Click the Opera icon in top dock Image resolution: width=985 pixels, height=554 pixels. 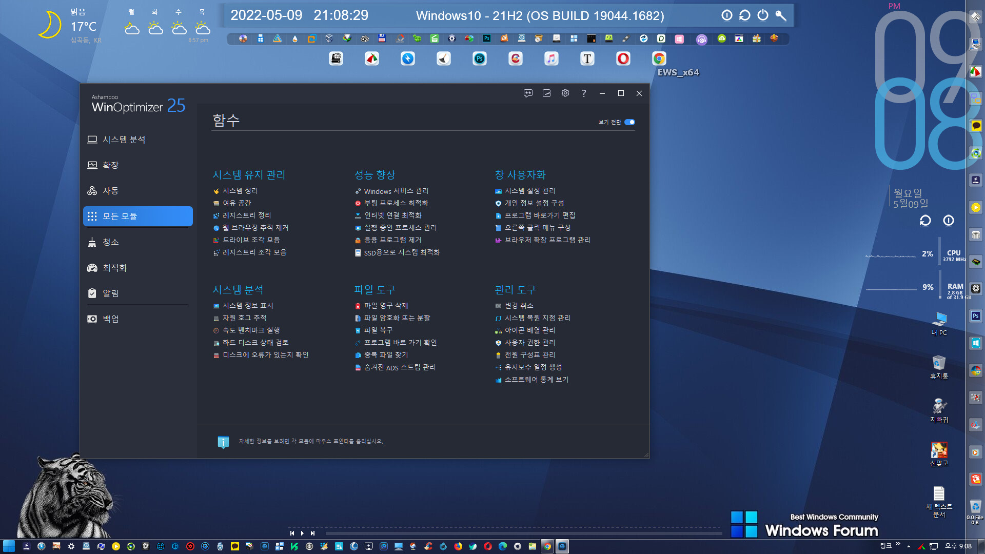coord(623,58)
